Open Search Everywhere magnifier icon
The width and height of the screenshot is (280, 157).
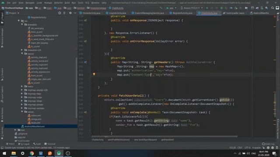tap(273, 8)
